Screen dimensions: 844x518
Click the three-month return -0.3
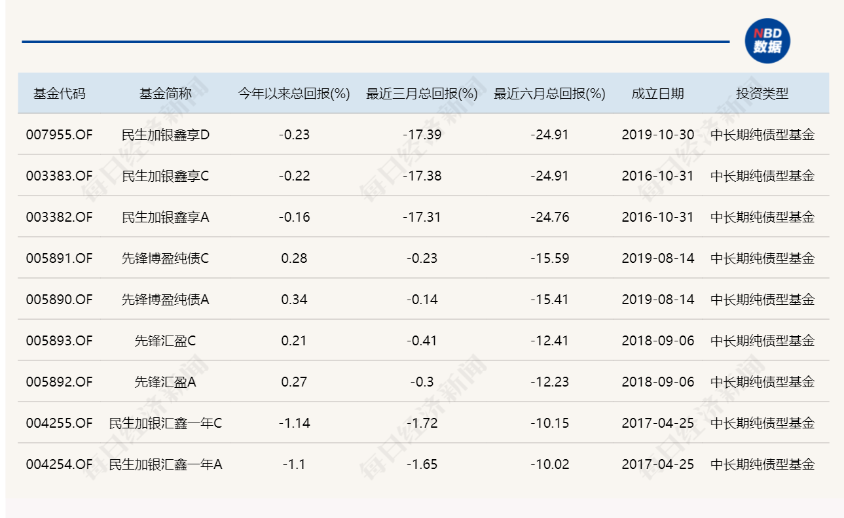(x=422, y=382)
